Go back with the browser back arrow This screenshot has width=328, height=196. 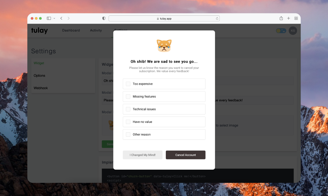61,18
